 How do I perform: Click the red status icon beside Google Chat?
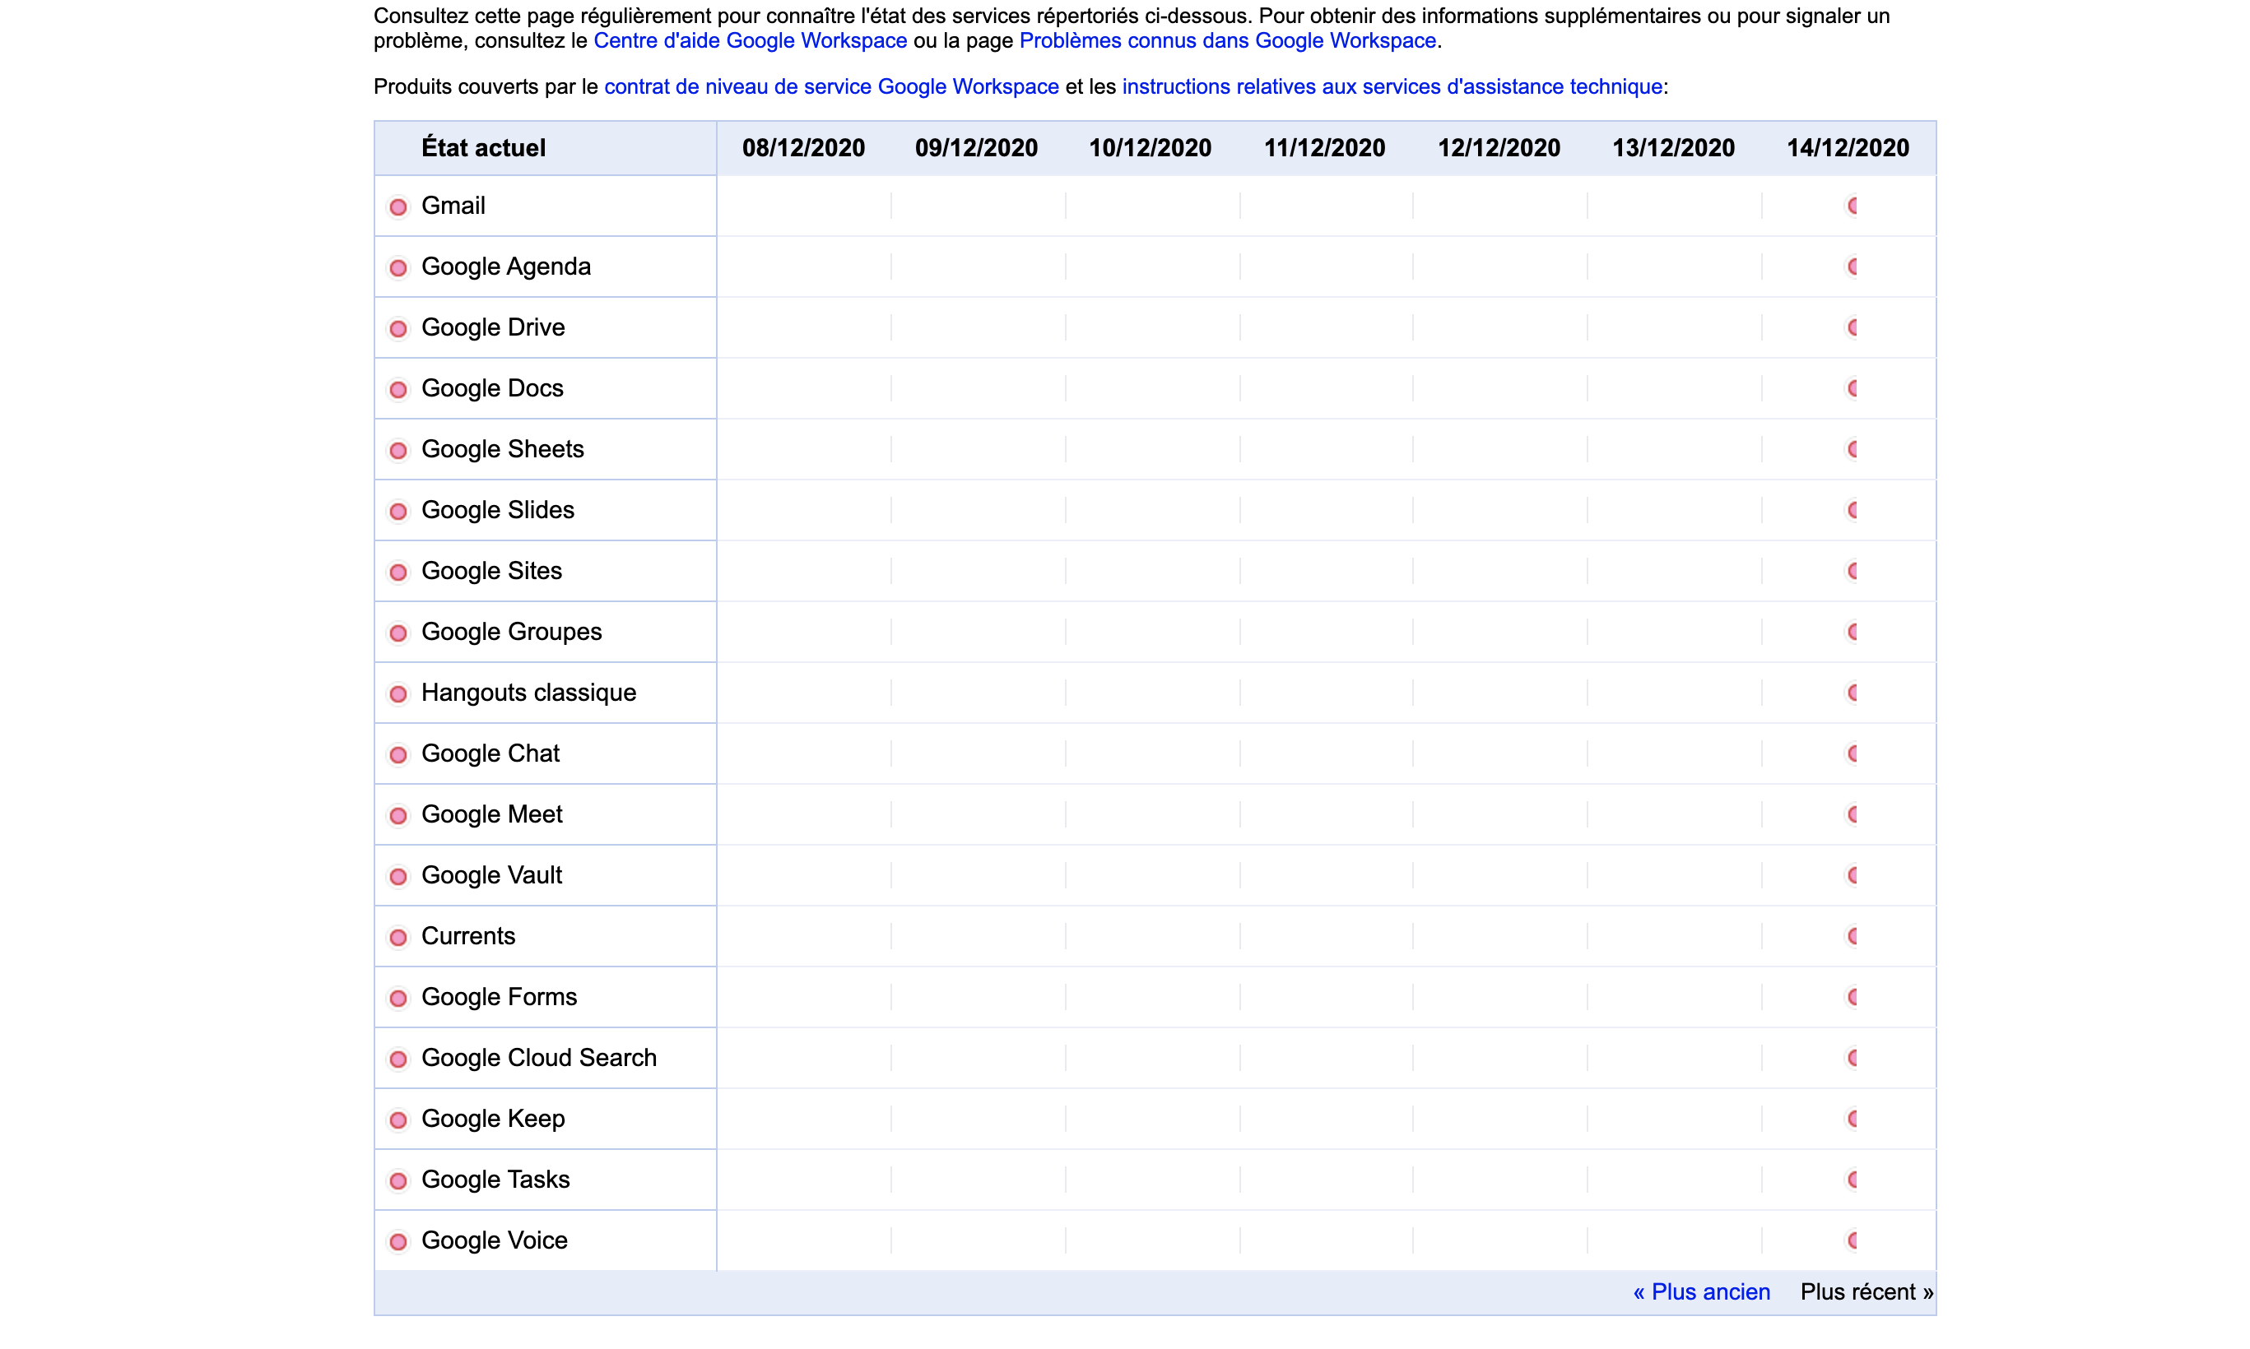(x=398, y=755)
